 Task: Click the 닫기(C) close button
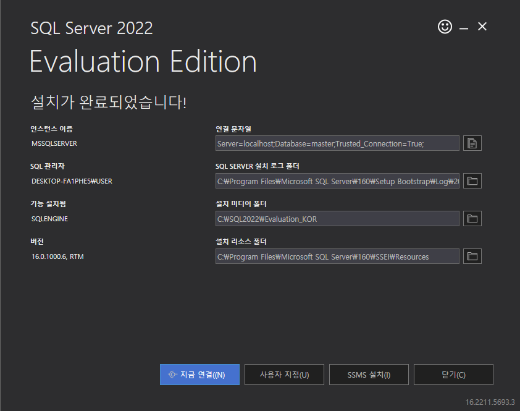(x=453, y=375)
